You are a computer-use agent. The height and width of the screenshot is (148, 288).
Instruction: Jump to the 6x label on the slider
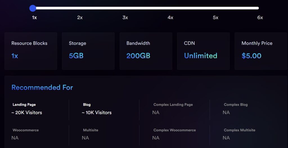[260, 18]
